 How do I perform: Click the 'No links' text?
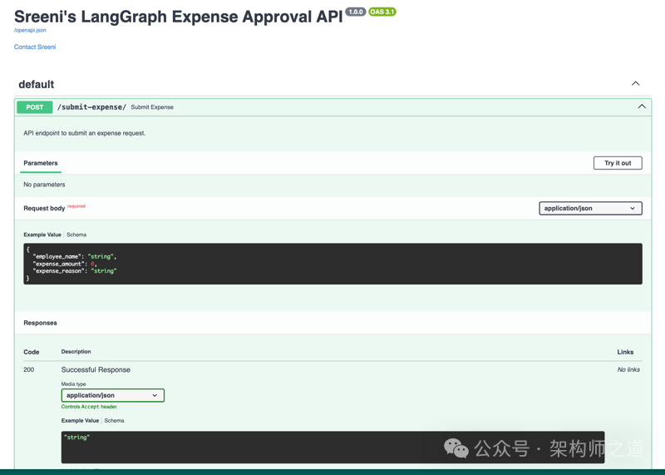628,369
